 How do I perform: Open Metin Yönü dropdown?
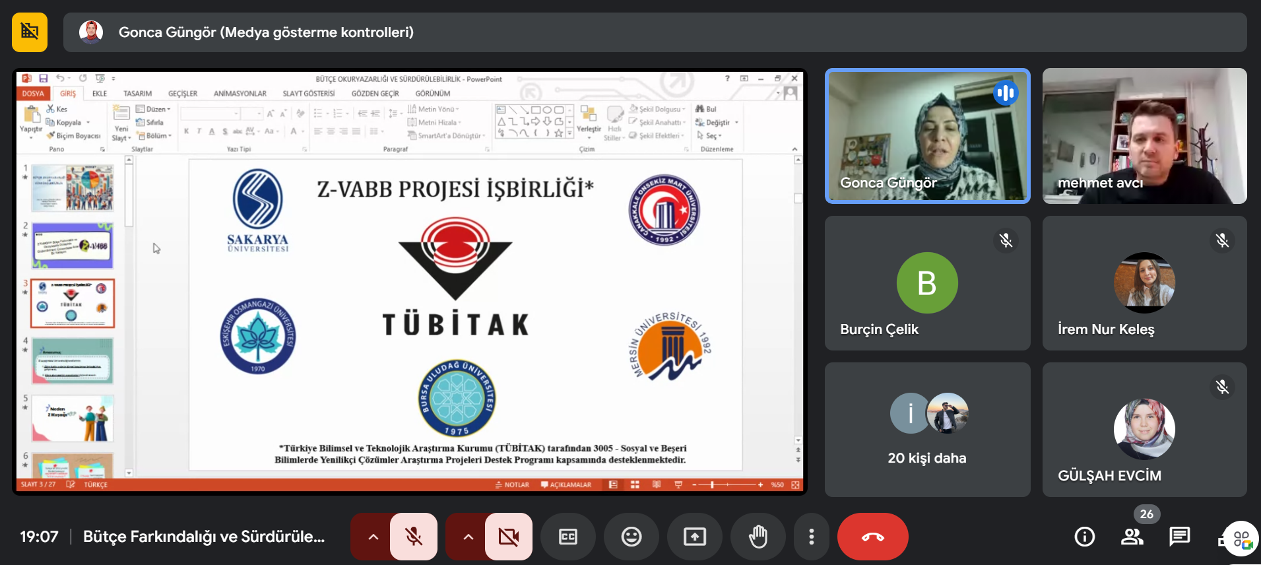pyautogui.click(x=434, y=109)
